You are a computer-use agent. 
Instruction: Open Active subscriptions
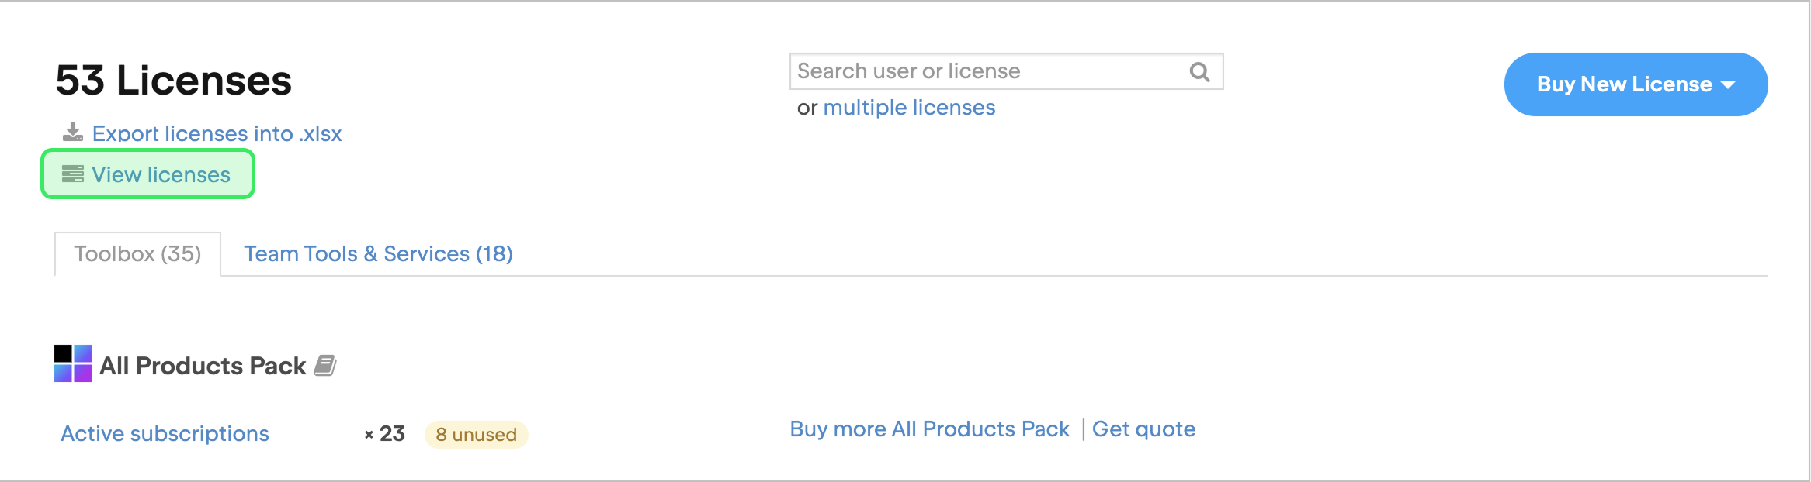click(x=165, y=432)
